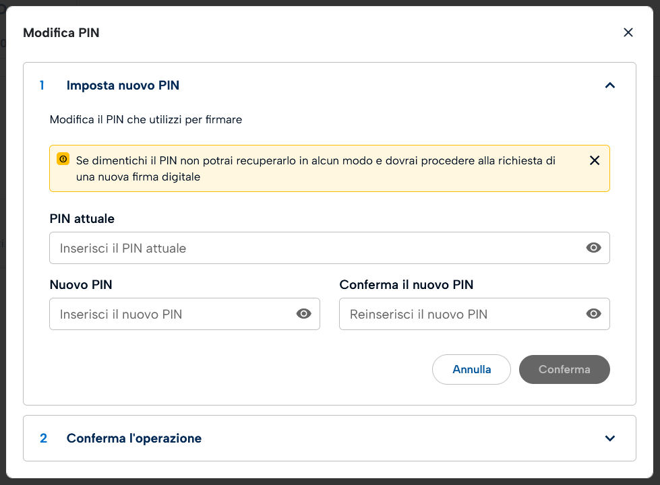Select the Reinserisci il nuovo PIN field

click(458, 314)
